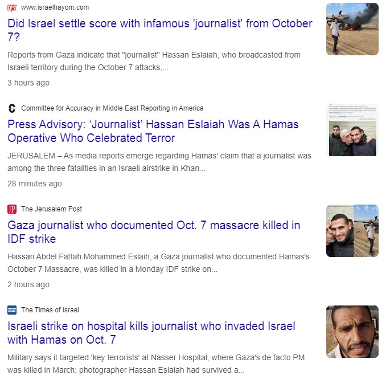
Task: Click the burning tank thumbnail image
Action: [x=352, y=29]
